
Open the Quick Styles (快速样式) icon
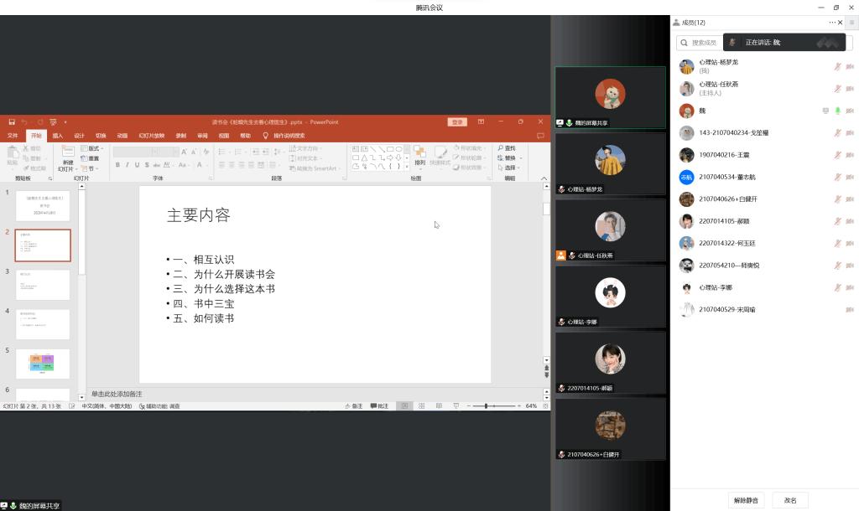(x=440, y=157)
